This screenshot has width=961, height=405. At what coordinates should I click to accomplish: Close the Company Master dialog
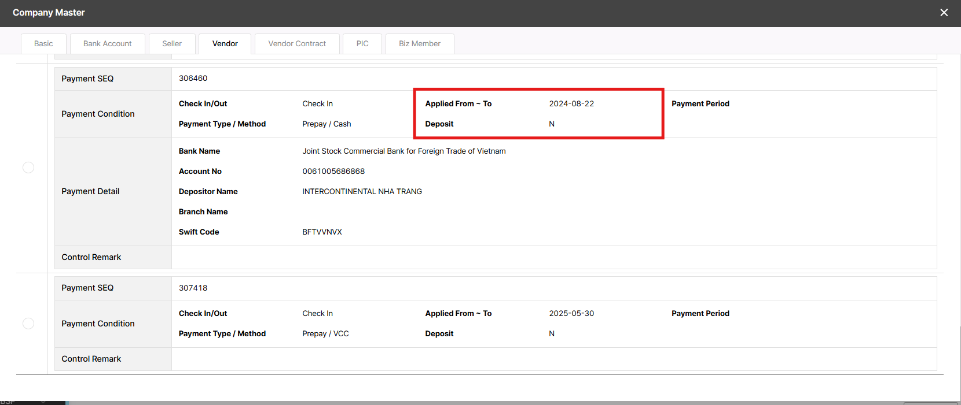(x=944, y=13)
